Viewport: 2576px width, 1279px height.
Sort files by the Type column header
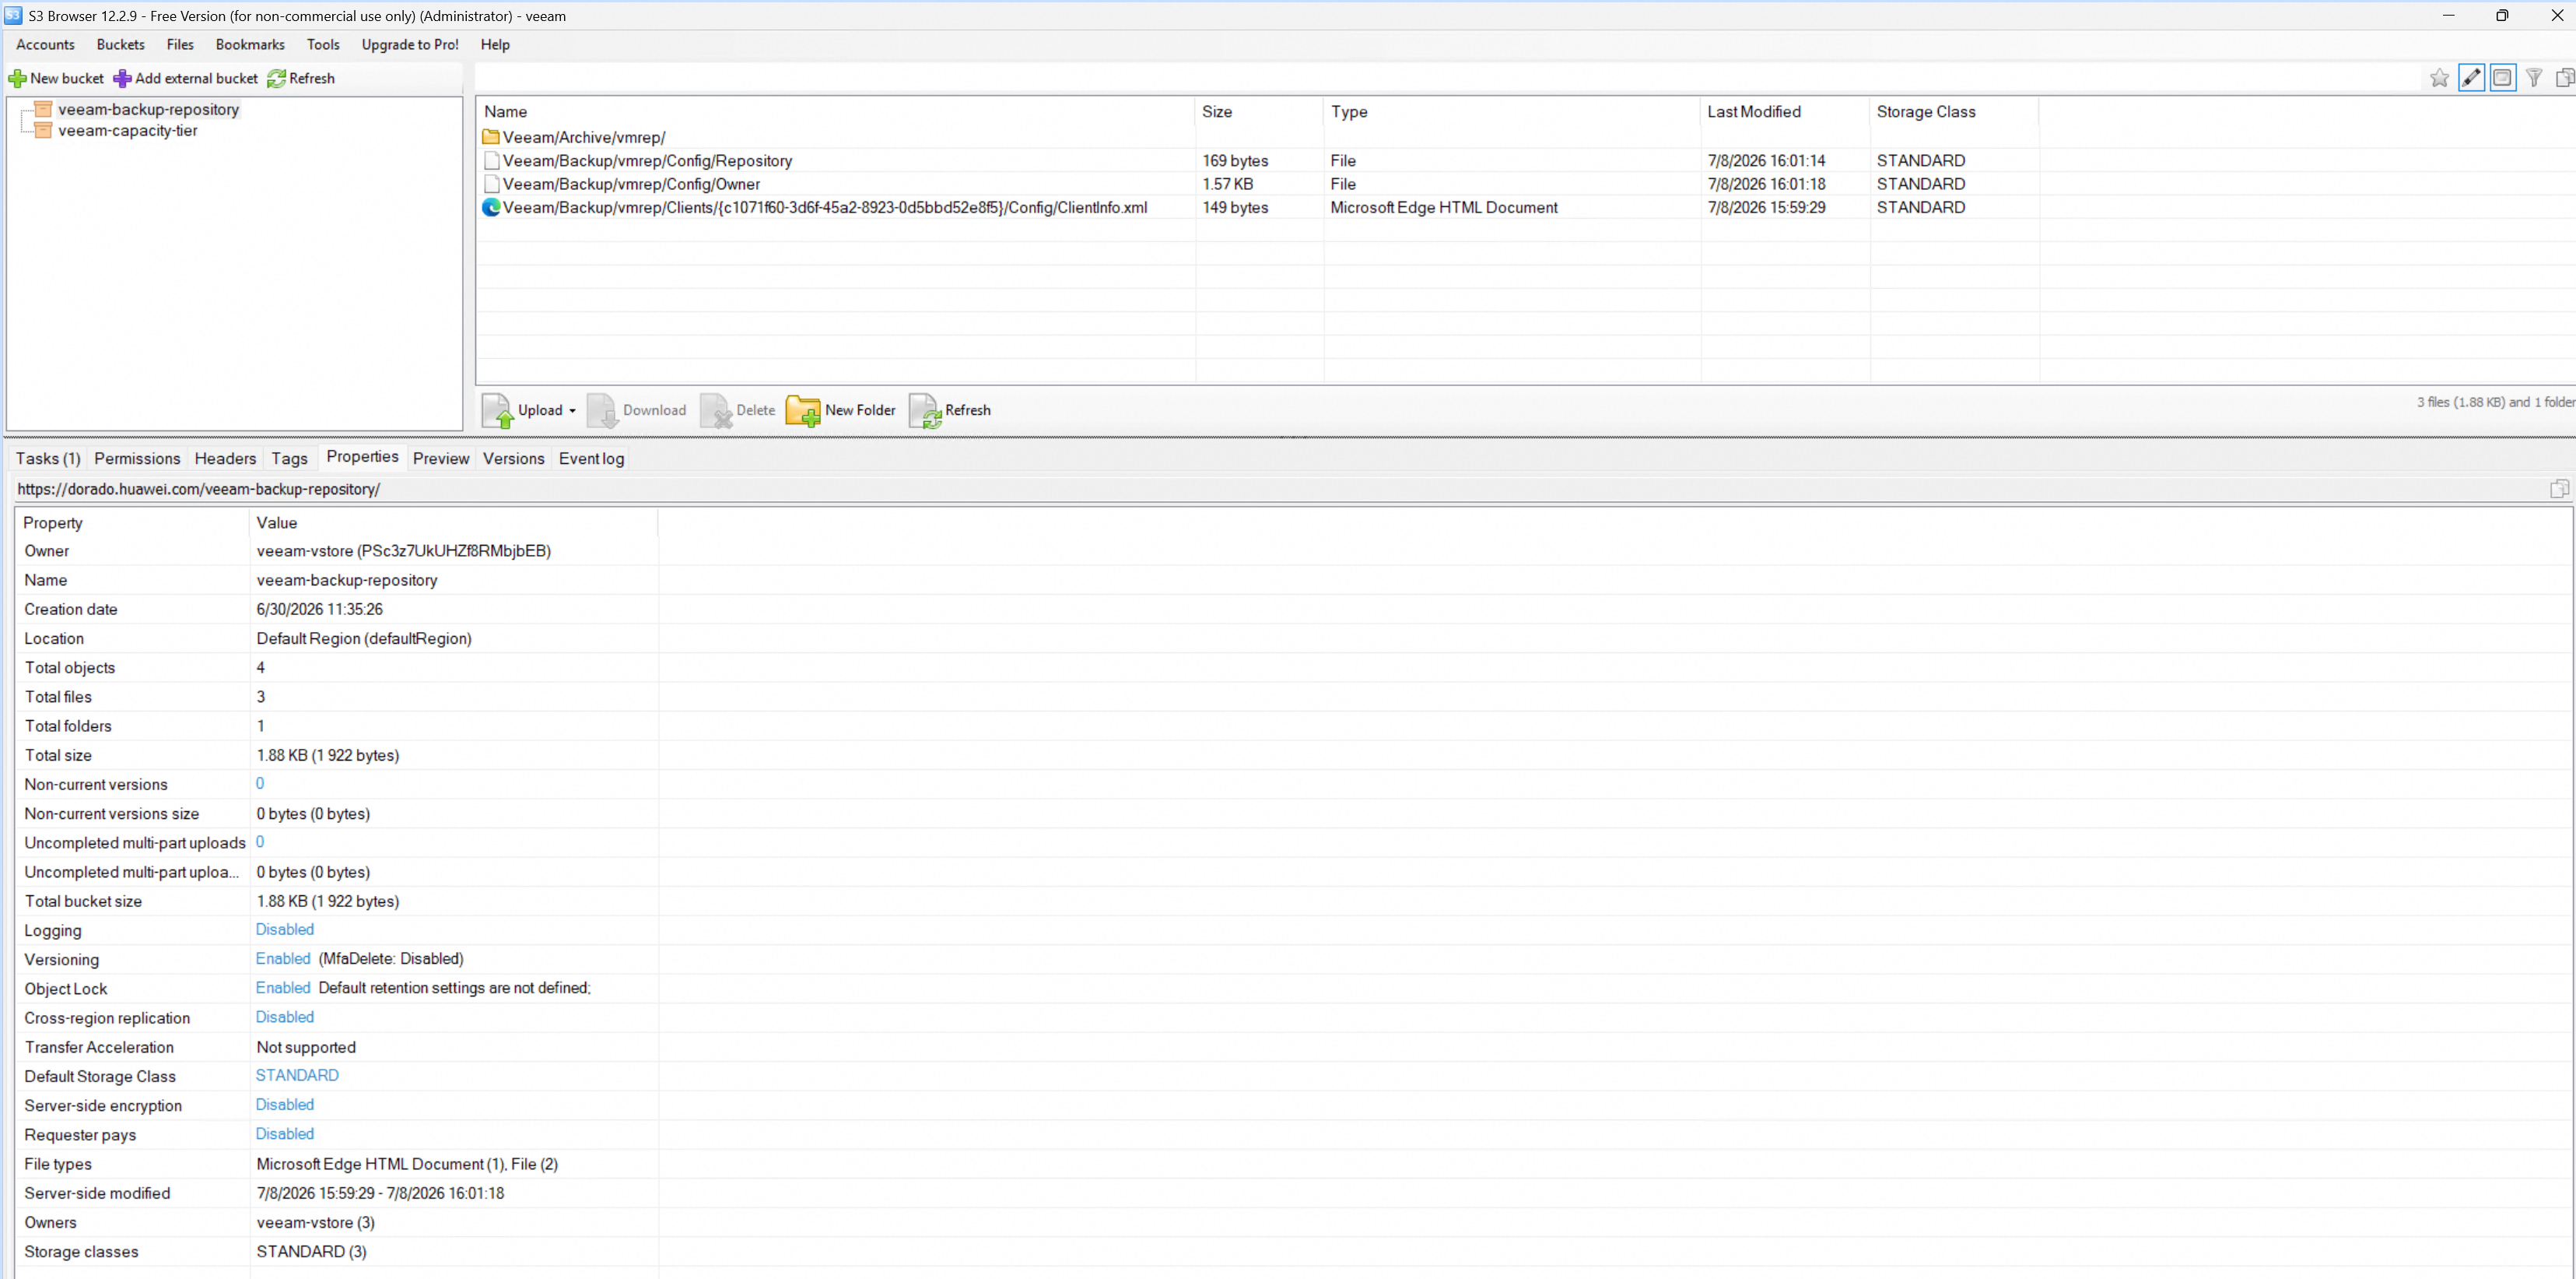[x=1511, y=112]
